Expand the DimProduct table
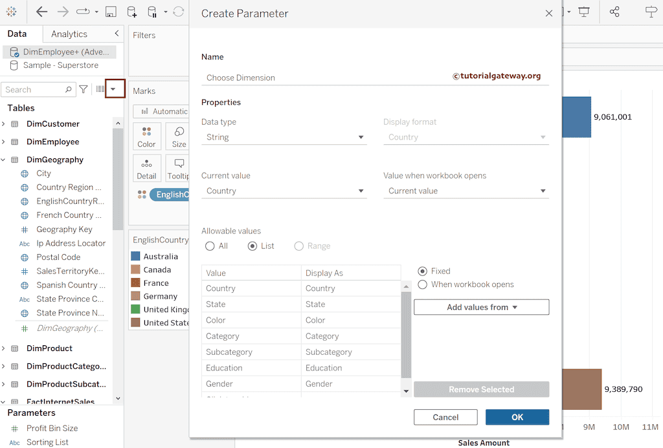The image size is (663, 448). click(4, 348)
